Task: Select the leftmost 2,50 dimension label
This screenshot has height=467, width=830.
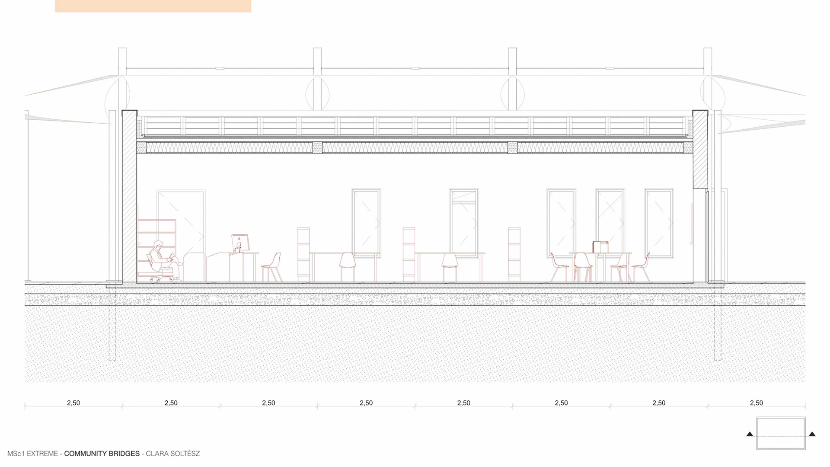Action: (73, 403)
